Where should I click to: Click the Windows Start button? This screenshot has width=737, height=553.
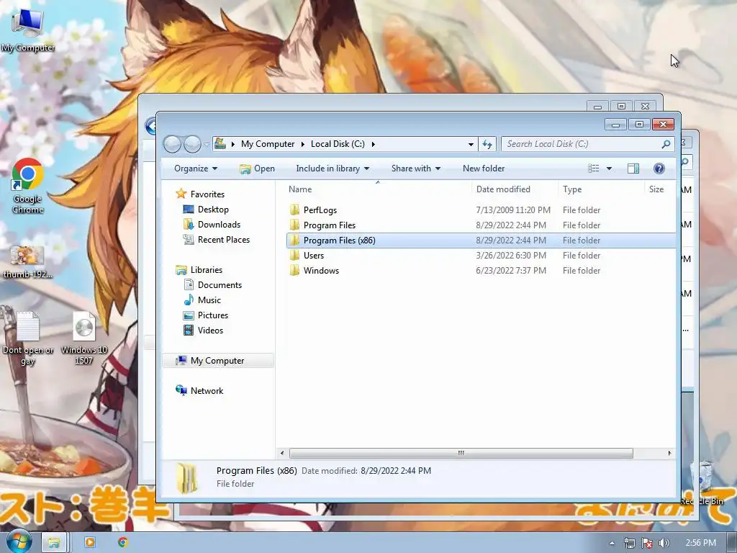click(19, 542)
